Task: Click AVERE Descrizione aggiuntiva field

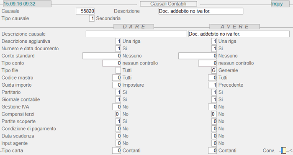Action: (x=214, y=41)
